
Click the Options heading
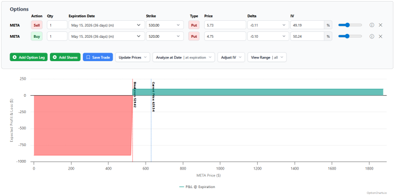tap(19, 10)
